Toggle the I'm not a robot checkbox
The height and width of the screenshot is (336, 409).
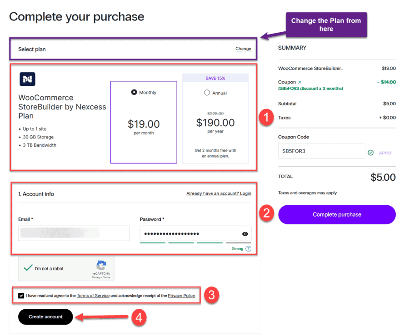pos(28,268)
